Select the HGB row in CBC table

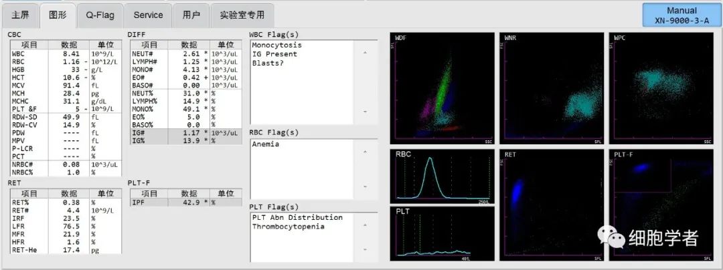point(65,70)
